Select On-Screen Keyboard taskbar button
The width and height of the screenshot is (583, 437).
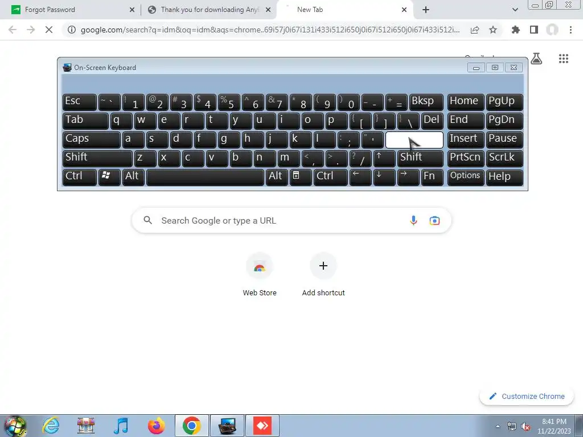pos(227,426)
